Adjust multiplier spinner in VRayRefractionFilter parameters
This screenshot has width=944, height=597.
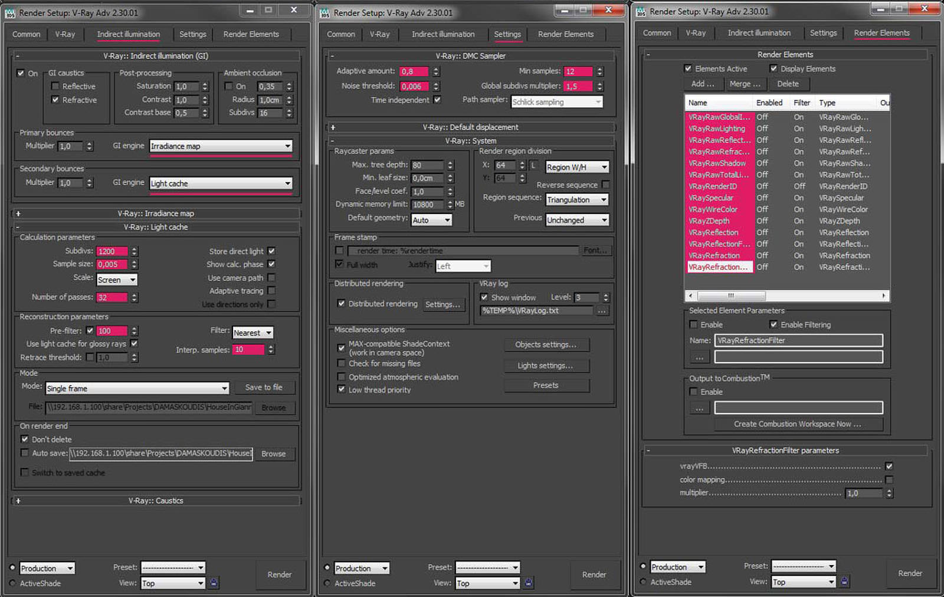[x=889, y=493]
